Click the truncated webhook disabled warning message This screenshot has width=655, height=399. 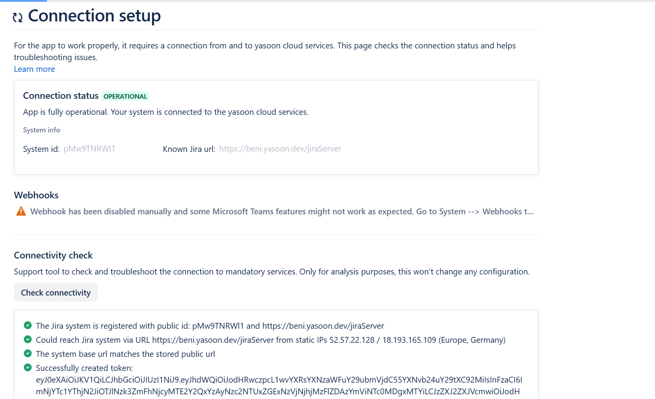tap(281, 212)
